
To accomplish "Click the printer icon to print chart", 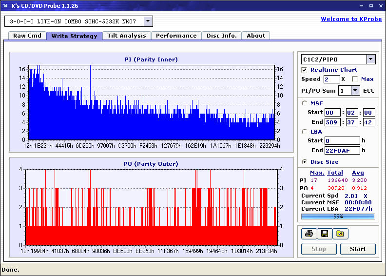I will (x=309, y=234).
